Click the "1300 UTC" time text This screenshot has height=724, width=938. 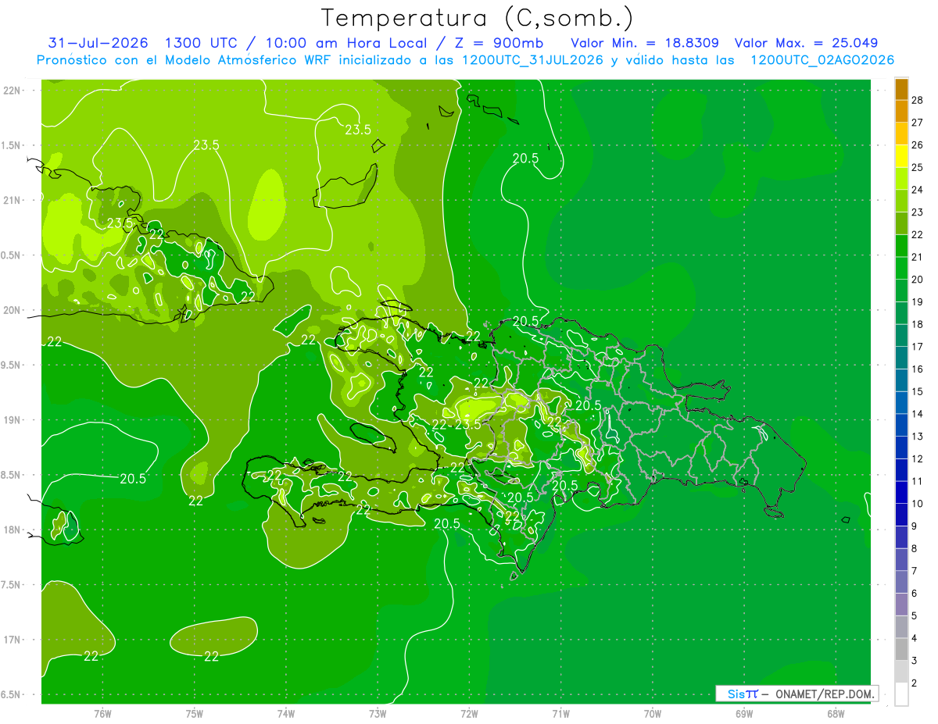203,43
